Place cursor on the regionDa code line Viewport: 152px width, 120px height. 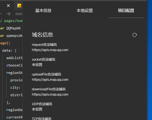tap(15, 110)
